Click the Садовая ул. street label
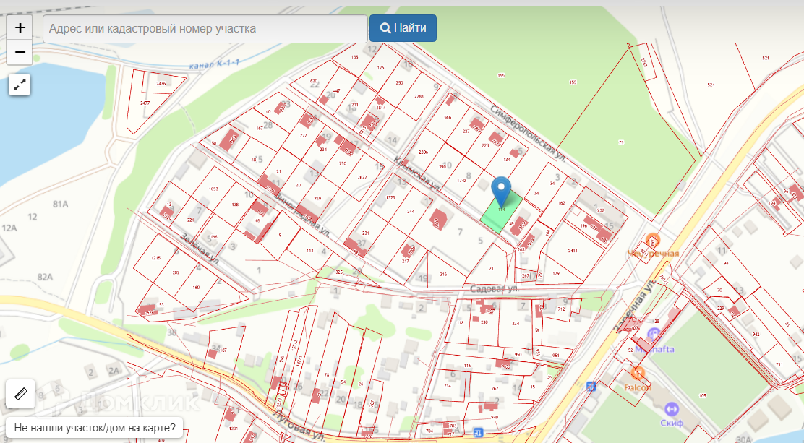Screen dimensions: 804x443 (x=495, y=288)
